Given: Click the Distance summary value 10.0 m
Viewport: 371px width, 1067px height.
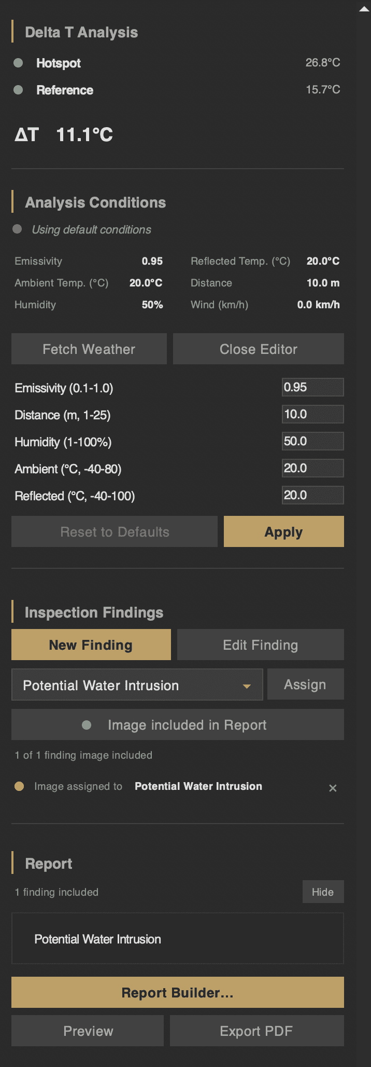Looking at the screenshot, I should tap(323, 283).
